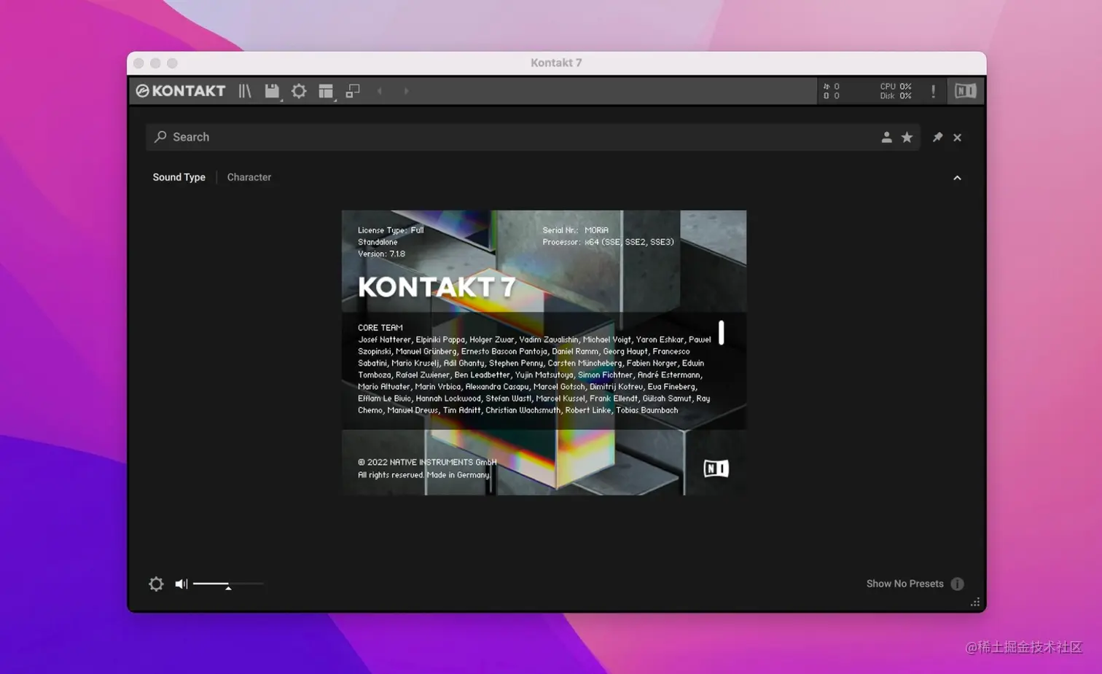Mute preview with the speaker icon
The height and width of the screenshot is (674, 1102).
[181, 584]
